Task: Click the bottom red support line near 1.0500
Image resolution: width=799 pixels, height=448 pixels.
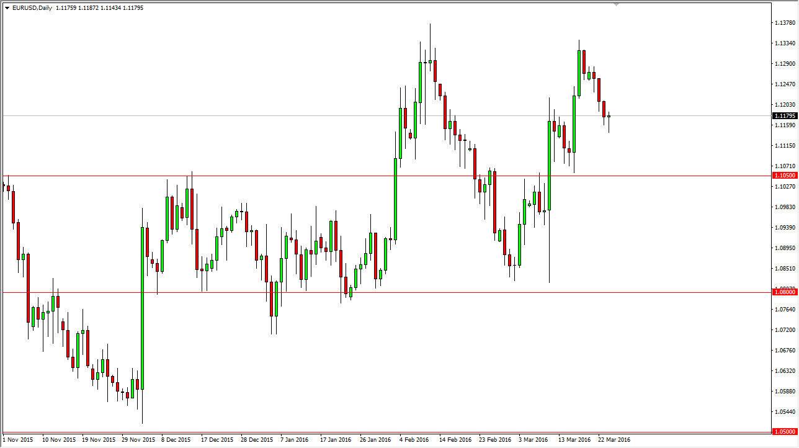Action: [372, 431]
